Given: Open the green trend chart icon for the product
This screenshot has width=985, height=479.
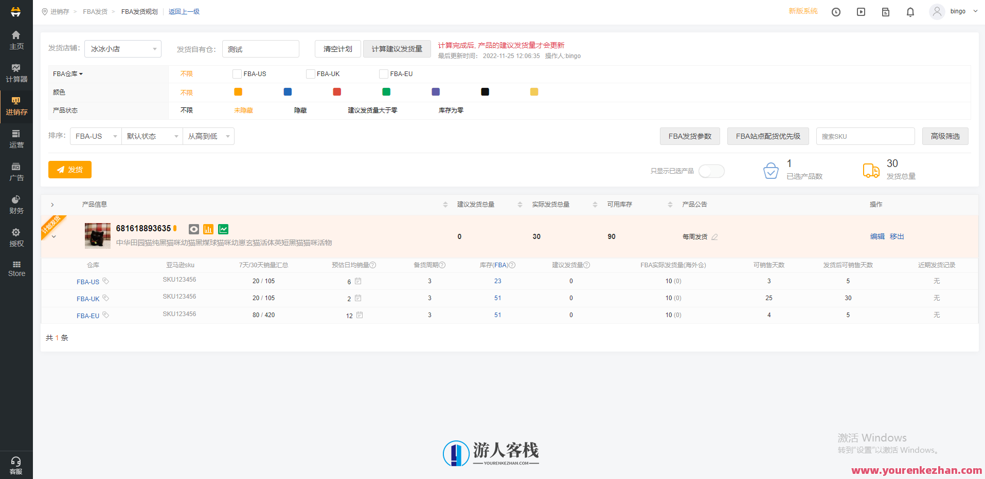Looking at the screenshot, I should [x=223, y=229].
